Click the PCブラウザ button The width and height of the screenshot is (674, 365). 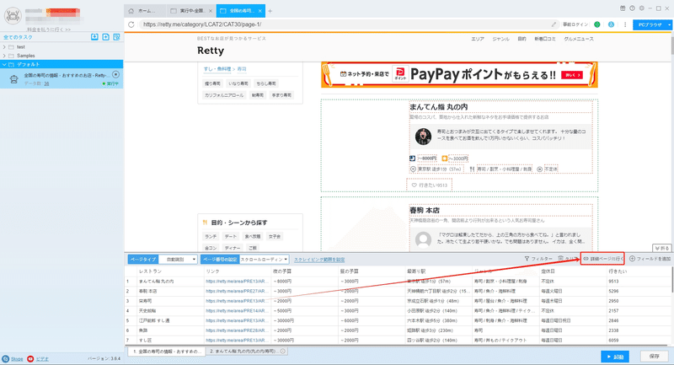(650, 25)
